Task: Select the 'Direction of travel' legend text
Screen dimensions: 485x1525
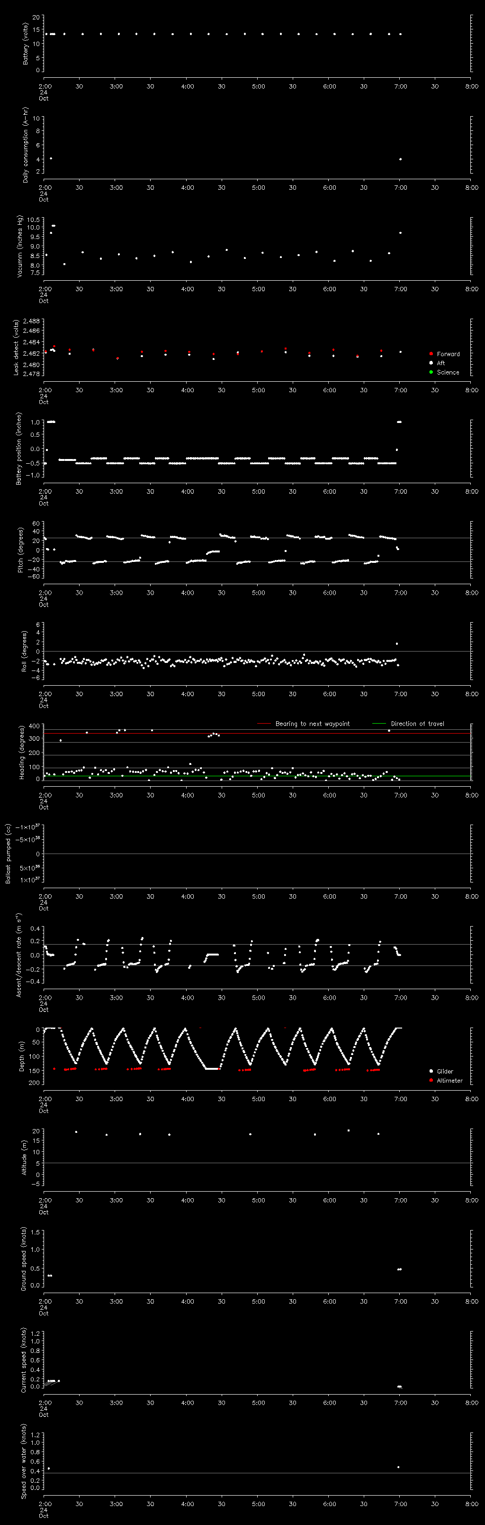Action: pos(417,724)
